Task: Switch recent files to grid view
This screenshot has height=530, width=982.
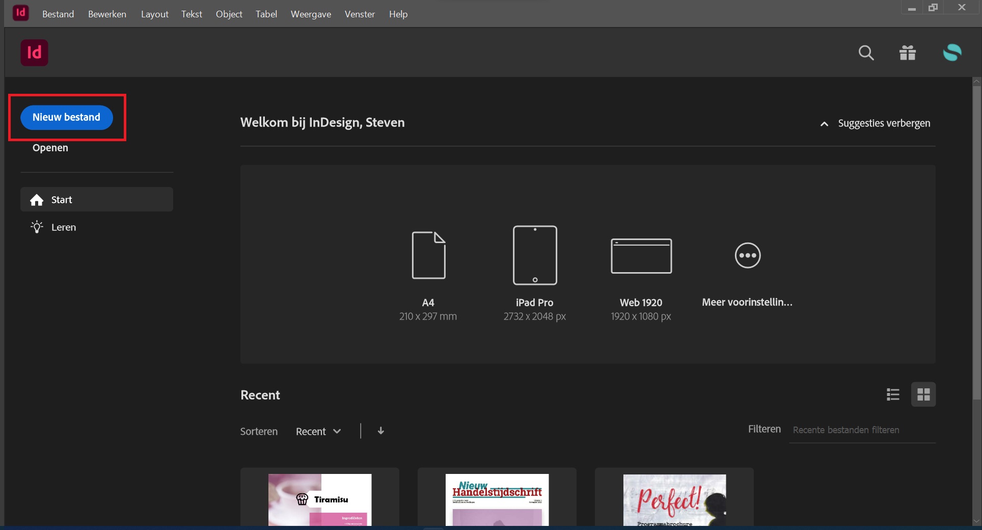Action: (x=923, y=394)
